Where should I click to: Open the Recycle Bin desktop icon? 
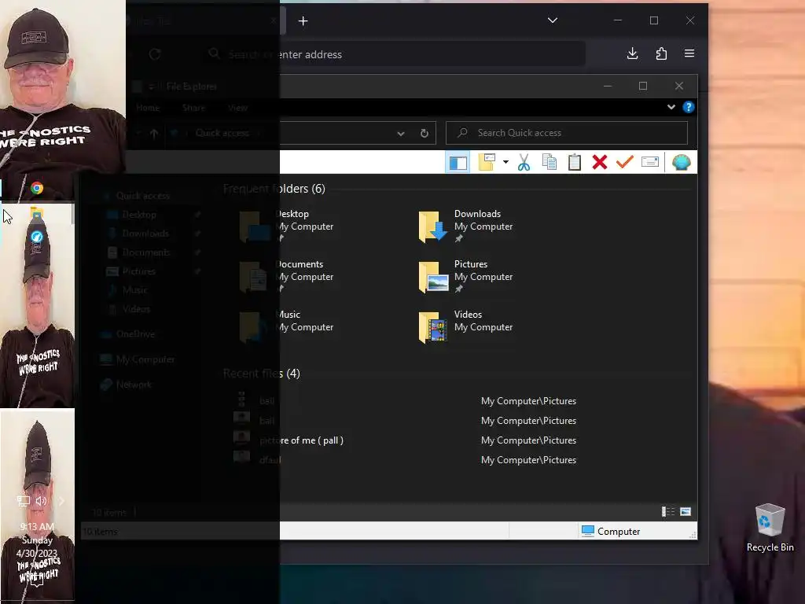770,528
